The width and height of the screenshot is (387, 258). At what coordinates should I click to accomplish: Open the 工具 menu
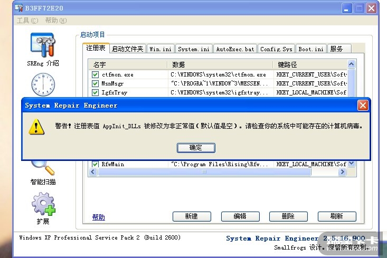(27, 20)
